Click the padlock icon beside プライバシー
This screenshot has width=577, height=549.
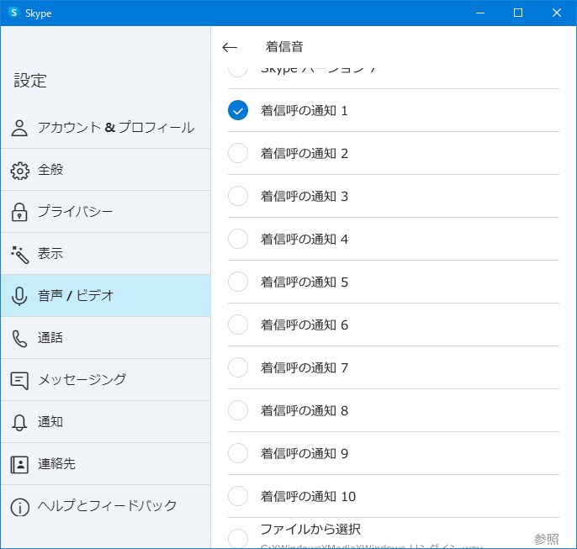coord(19,212)
